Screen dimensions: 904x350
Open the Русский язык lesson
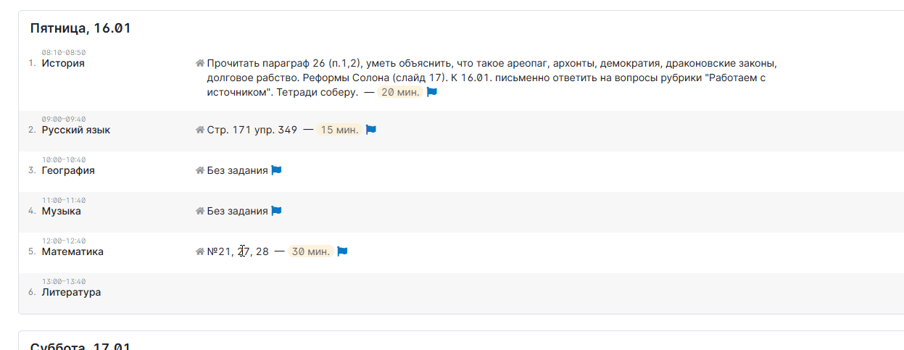pyautogui.click(x=76, y=130)
